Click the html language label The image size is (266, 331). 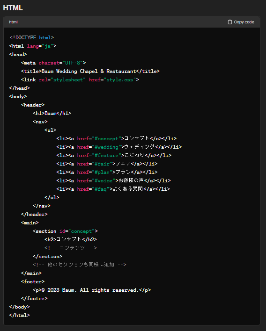(13, 22)
